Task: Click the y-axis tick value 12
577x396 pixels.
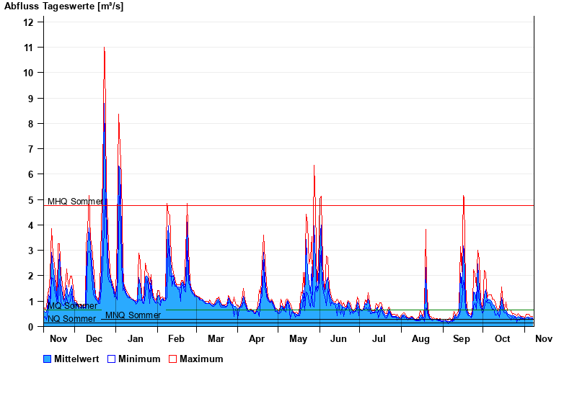Action: coord(28,22)
